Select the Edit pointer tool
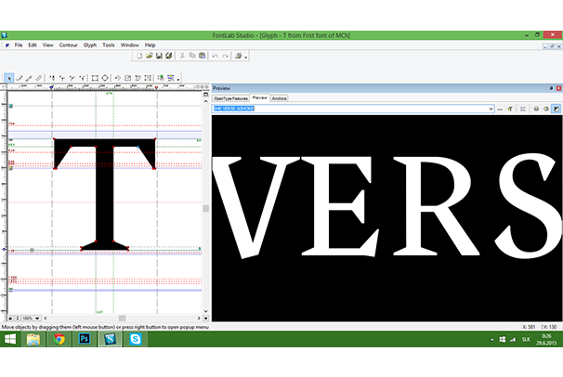 click(8, 78)
